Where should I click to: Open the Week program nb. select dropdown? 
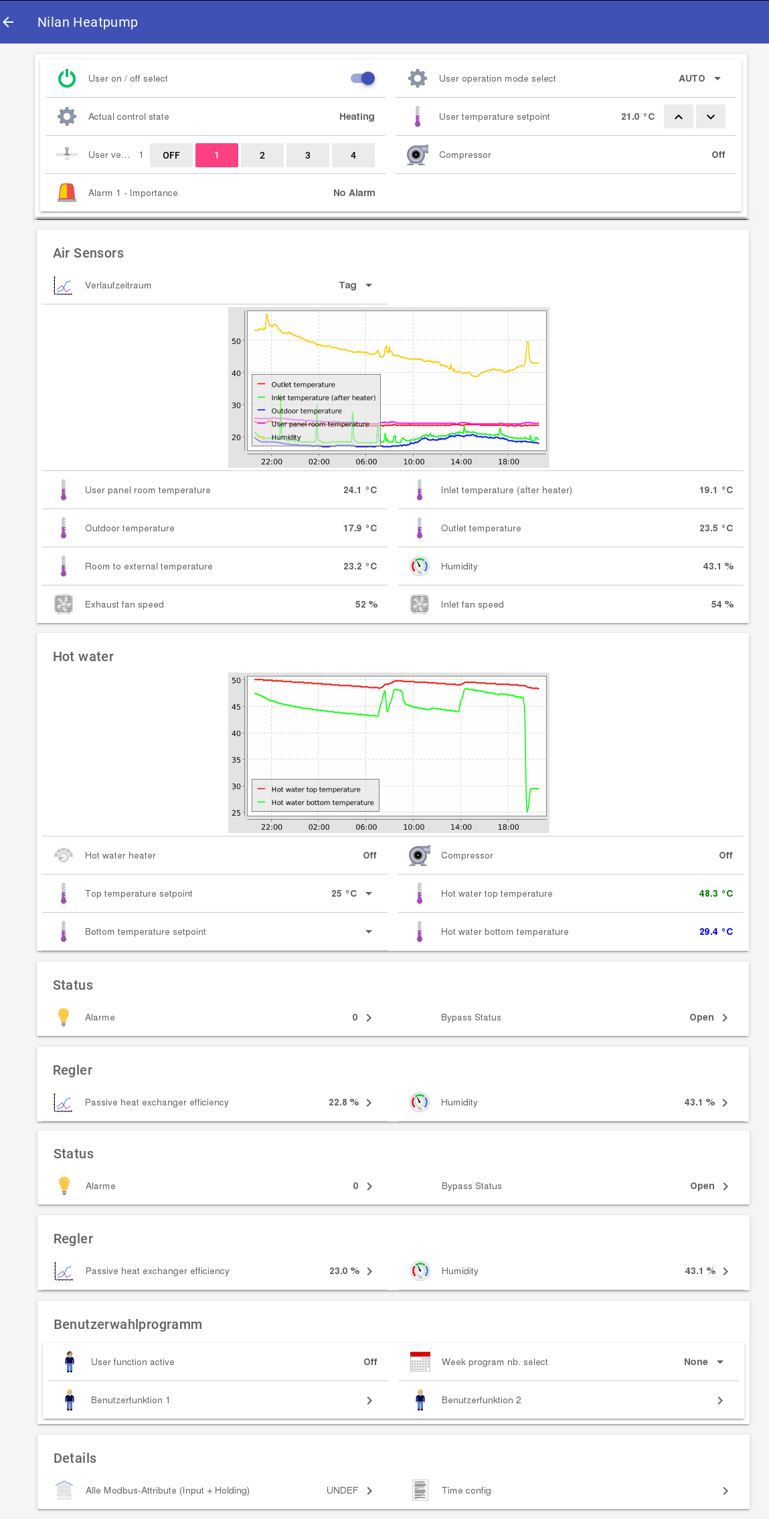click(x=703, y=1362)
